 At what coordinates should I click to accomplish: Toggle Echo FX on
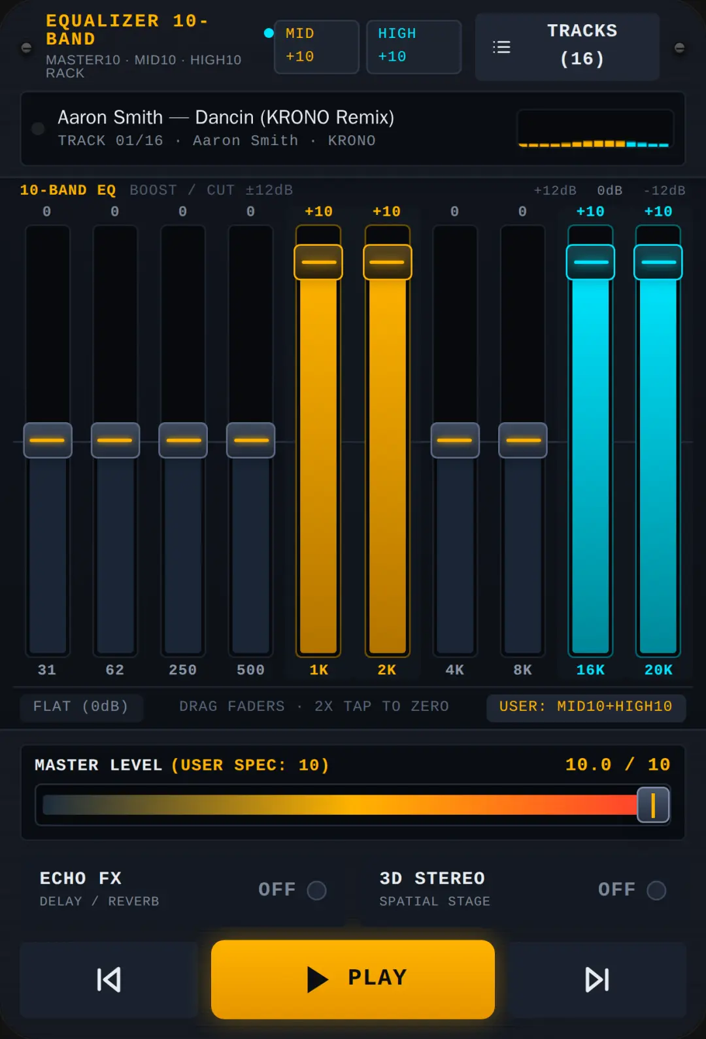pyautogui.click(x=316, y=890)
